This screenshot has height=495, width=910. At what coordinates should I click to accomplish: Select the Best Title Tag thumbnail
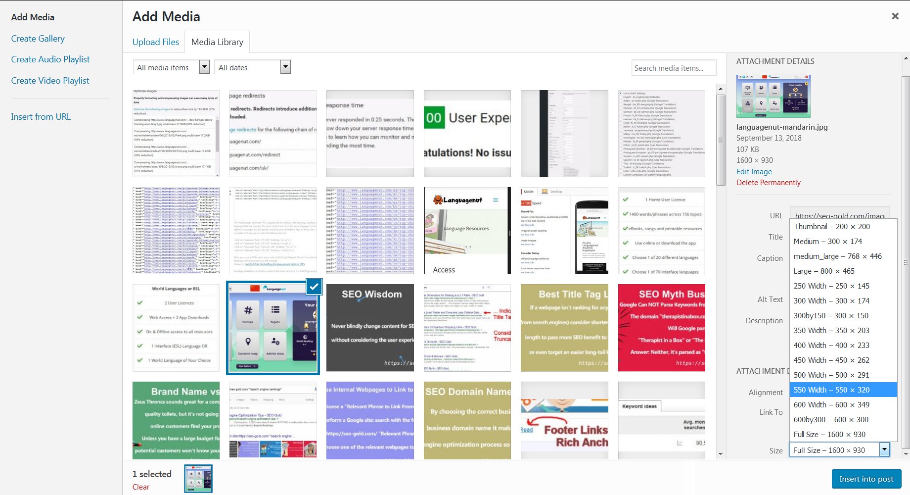click(x=564, y=328)
